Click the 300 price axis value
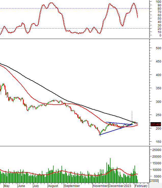 coord(158,102)
